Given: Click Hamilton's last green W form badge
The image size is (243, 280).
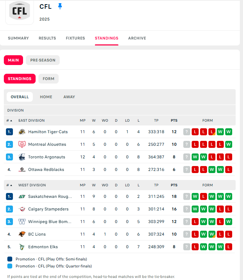Looking at the screenshot, I should [x=229, y=132].
